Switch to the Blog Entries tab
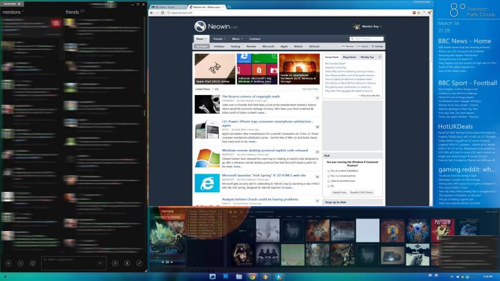 point(349,57)
